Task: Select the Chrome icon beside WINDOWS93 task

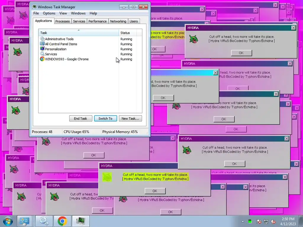Action: [x=42, y=59]
